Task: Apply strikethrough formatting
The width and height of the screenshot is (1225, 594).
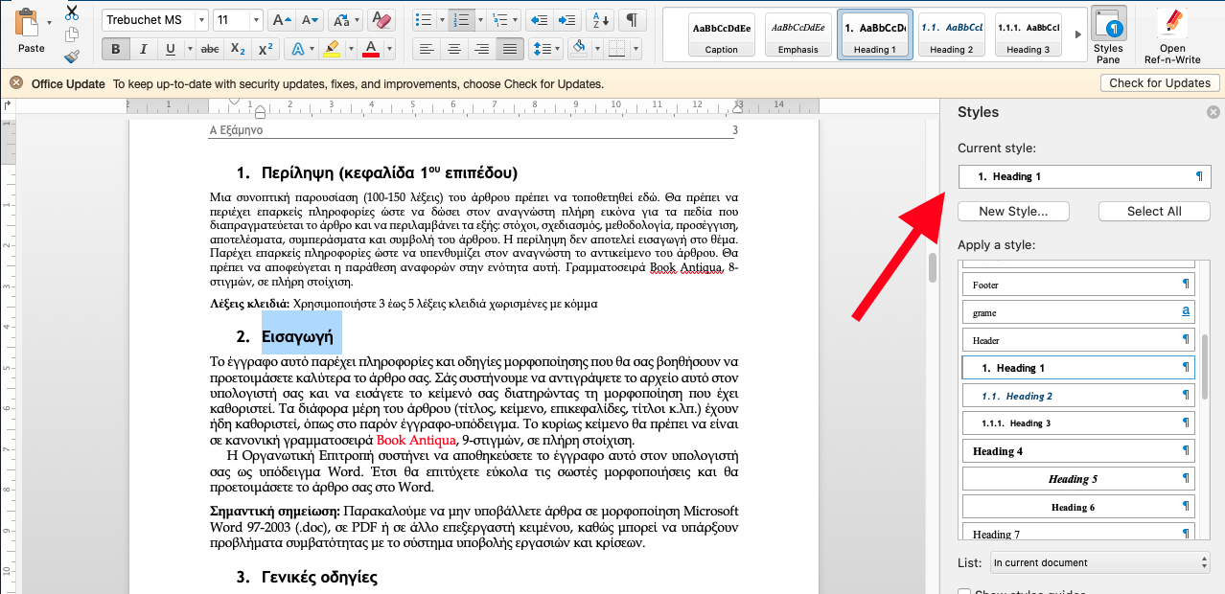Action: 209,50
